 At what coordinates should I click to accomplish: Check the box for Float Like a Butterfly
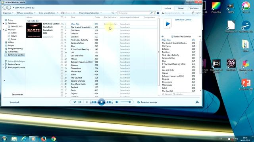tap(62, 40)
